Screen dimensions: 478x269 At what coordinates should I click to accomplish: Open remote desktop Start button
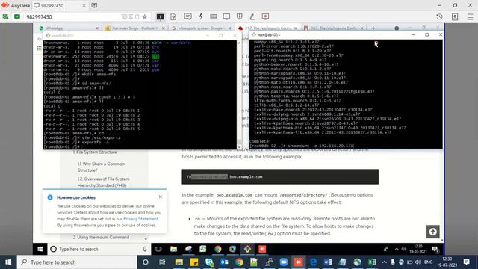pyautogui.click(x=40, y=249)
